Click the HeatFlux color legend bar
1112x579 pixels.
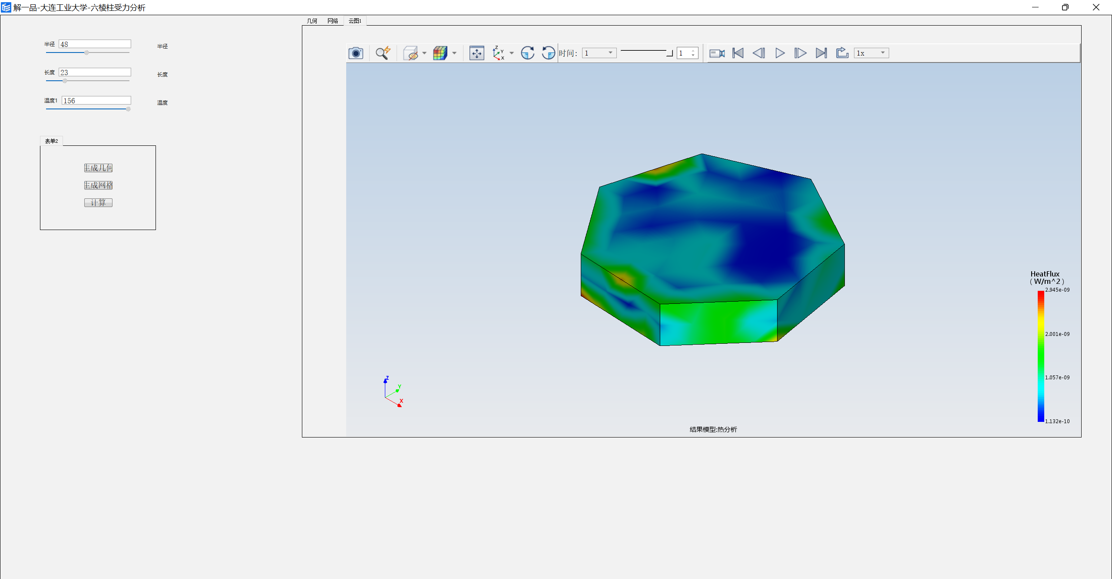(x=1041, y=356)
